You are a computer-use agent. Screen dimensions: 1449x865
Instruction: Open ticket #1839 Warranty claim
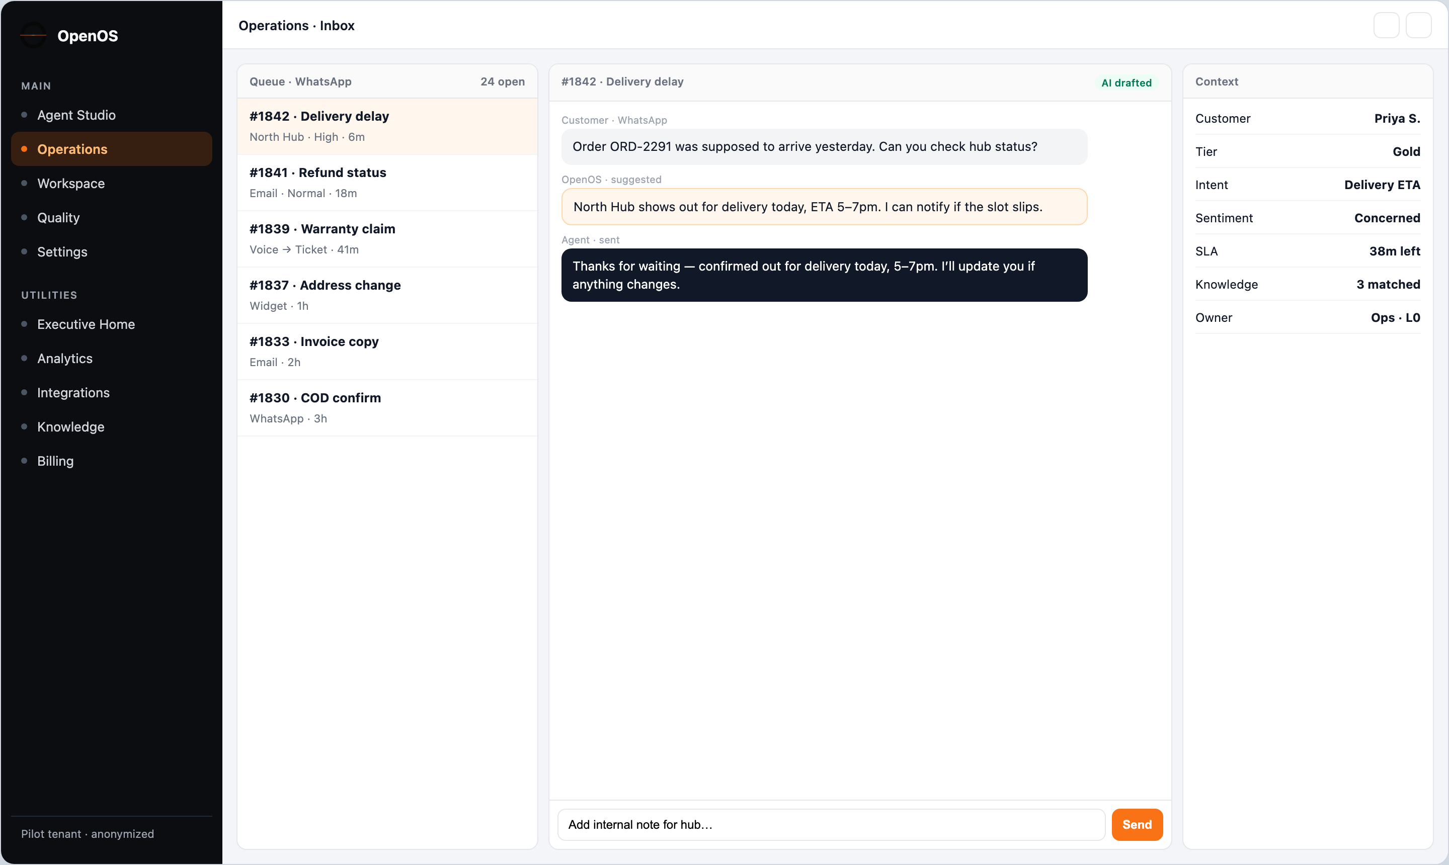(x=387, y=239)
